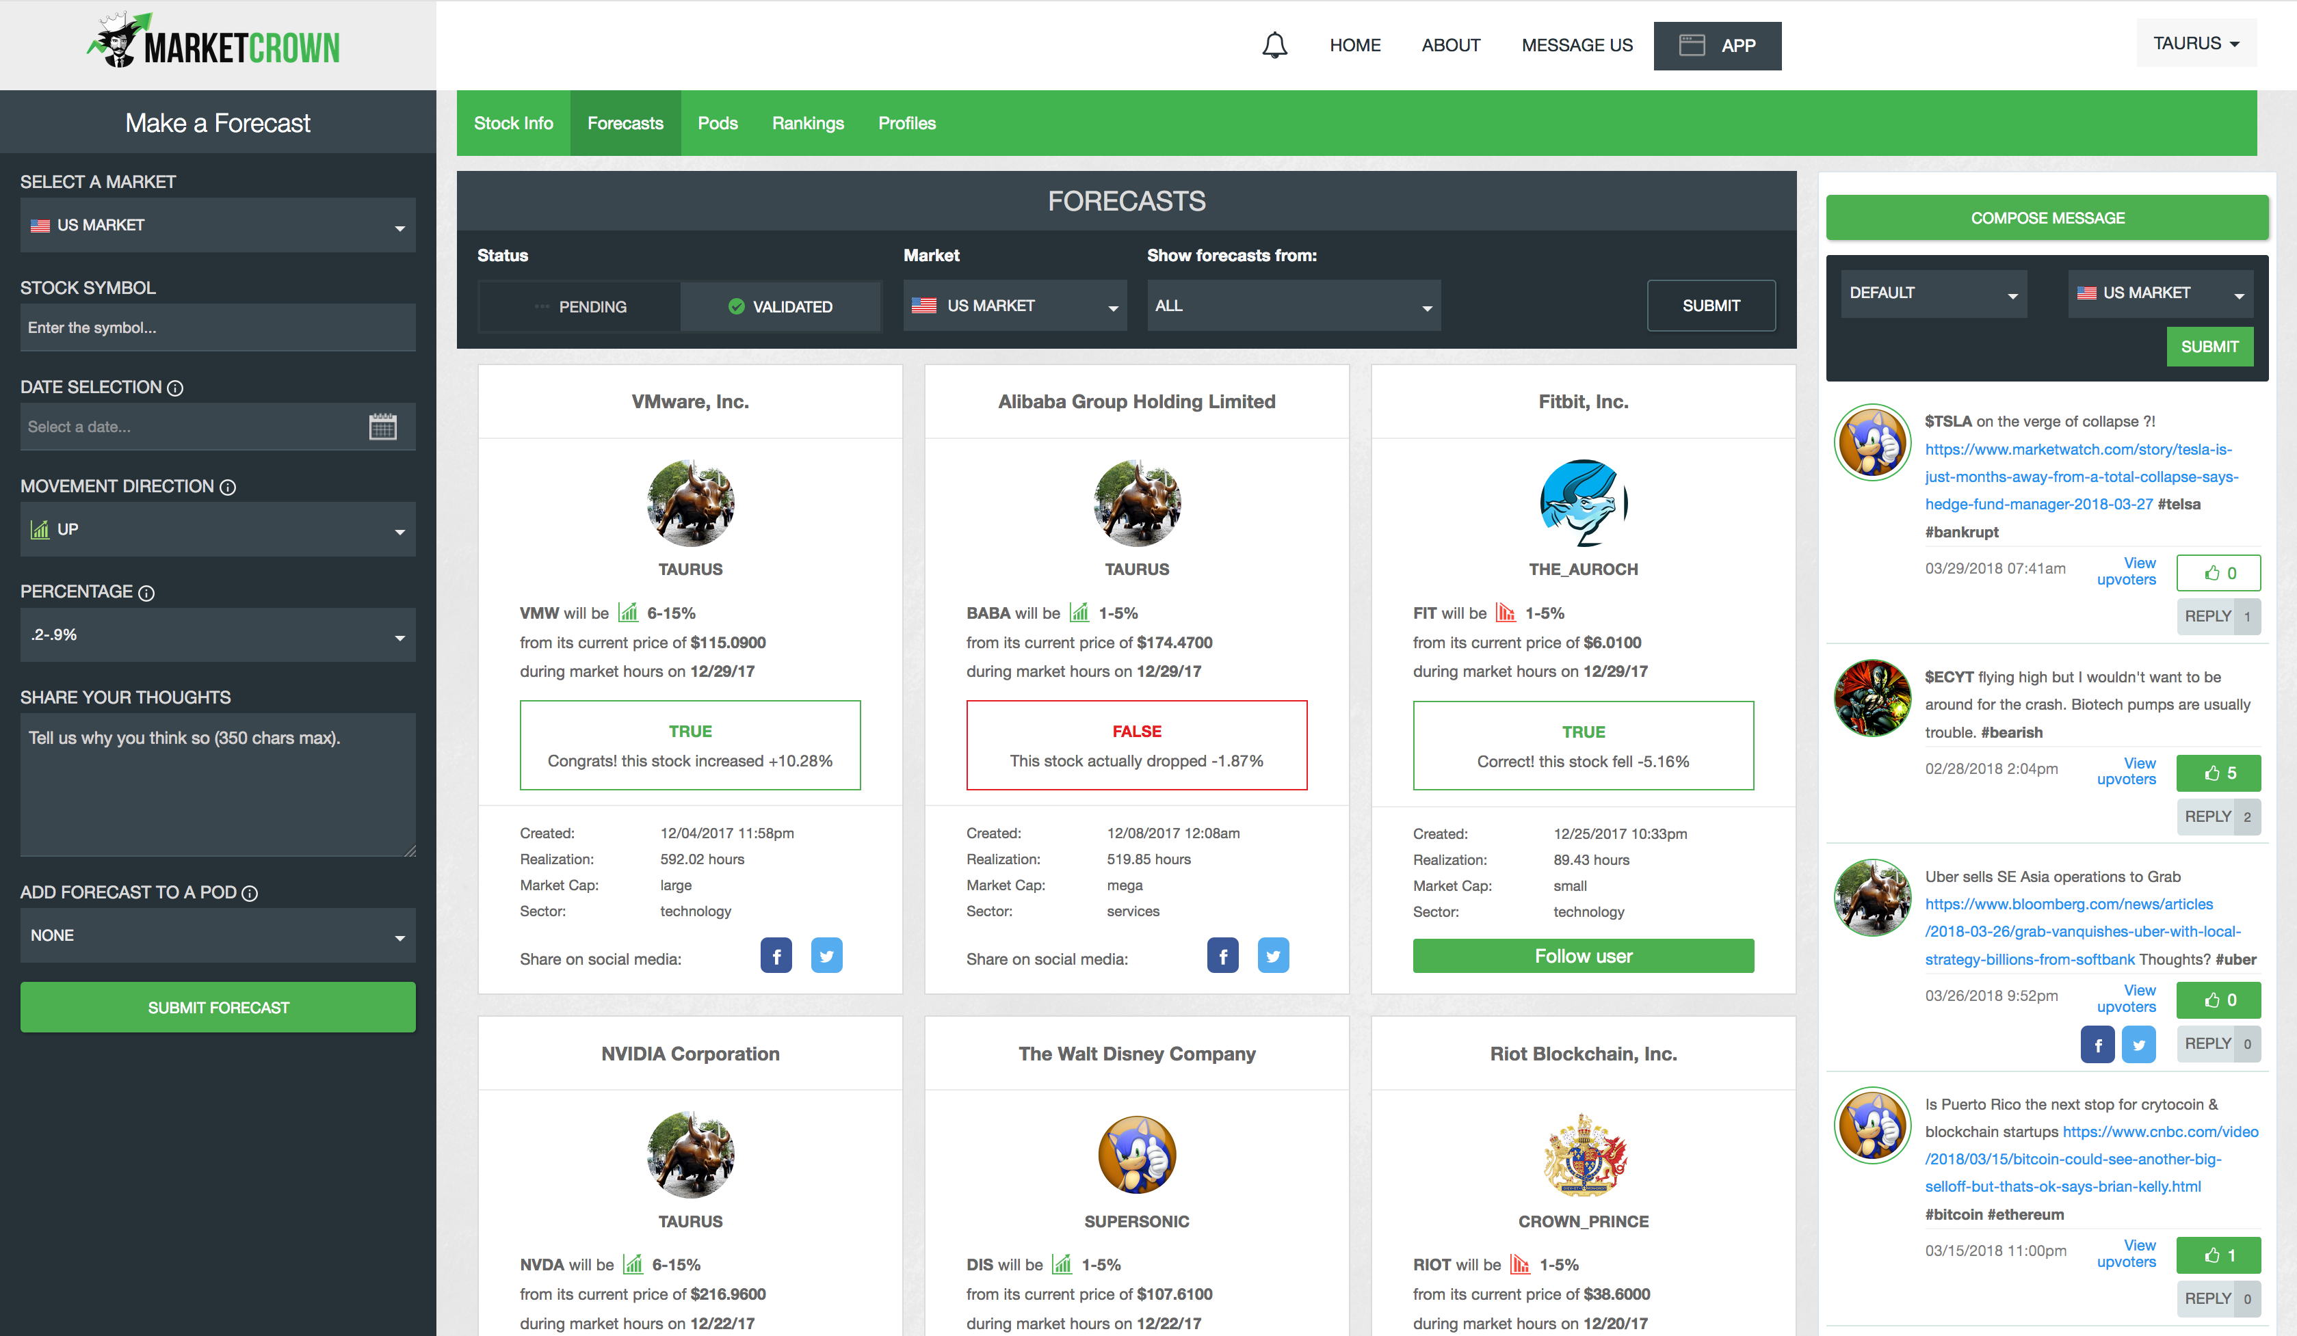Follow user THE_AUROCH on Fitbit card
The image size is (2297, 1336).
point(1582,956)
